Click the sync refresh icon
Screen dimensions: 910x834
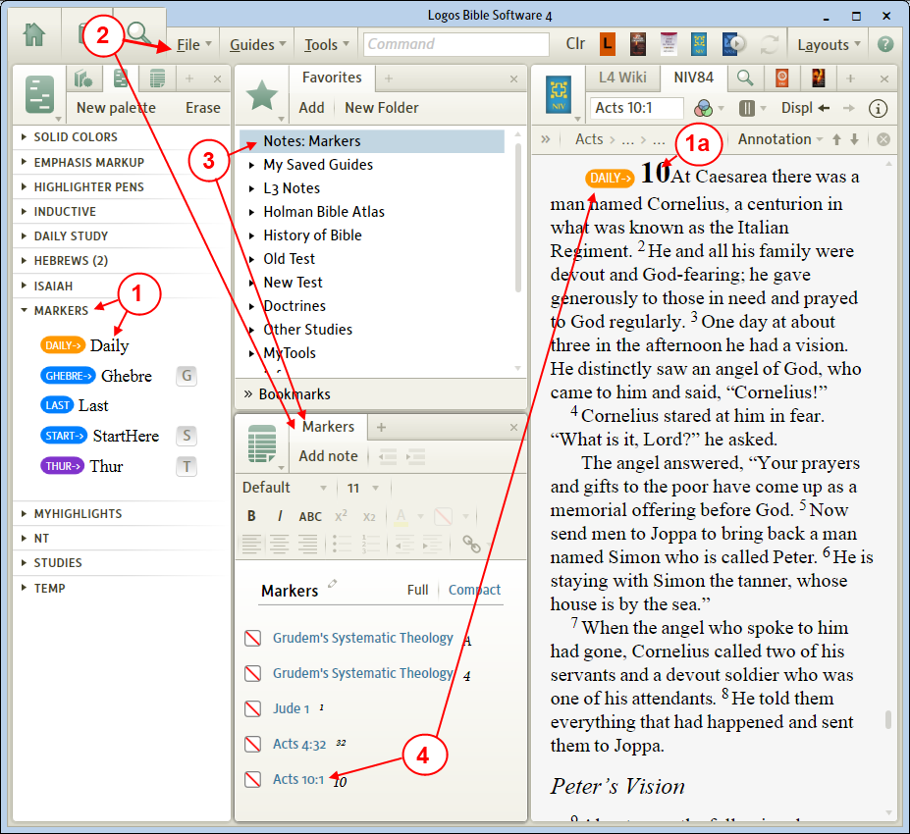coord(770,44)
